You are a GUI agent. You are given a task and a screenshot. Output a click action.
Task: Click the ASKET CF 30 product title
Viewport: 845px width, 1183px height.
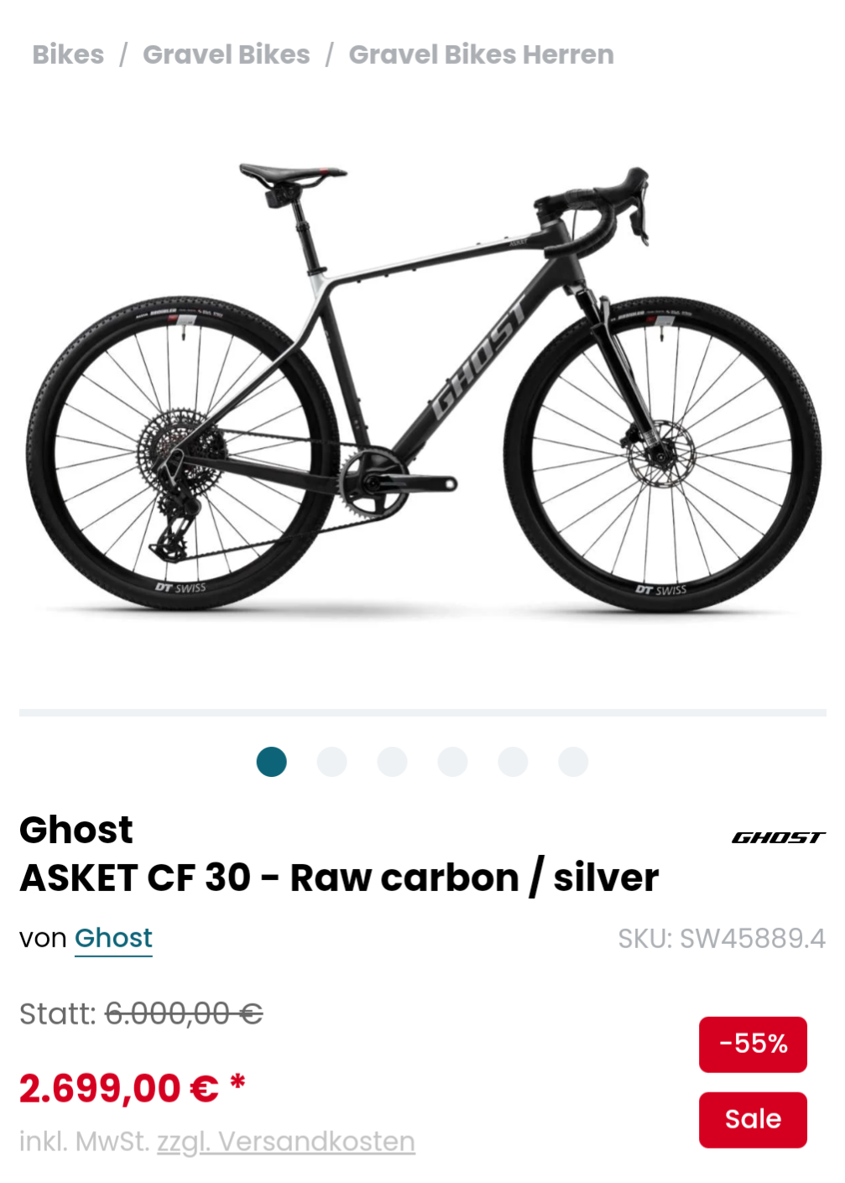[x=339, y=878]
